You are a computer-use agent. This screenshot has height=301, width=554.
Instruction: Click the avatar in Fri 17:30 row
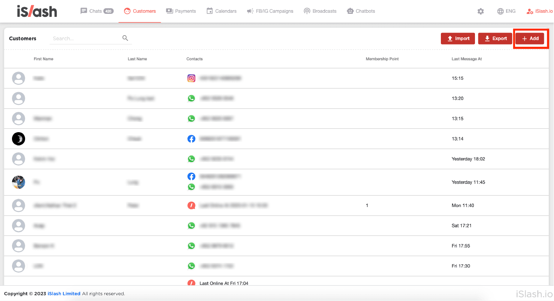[x=19, y=266]
